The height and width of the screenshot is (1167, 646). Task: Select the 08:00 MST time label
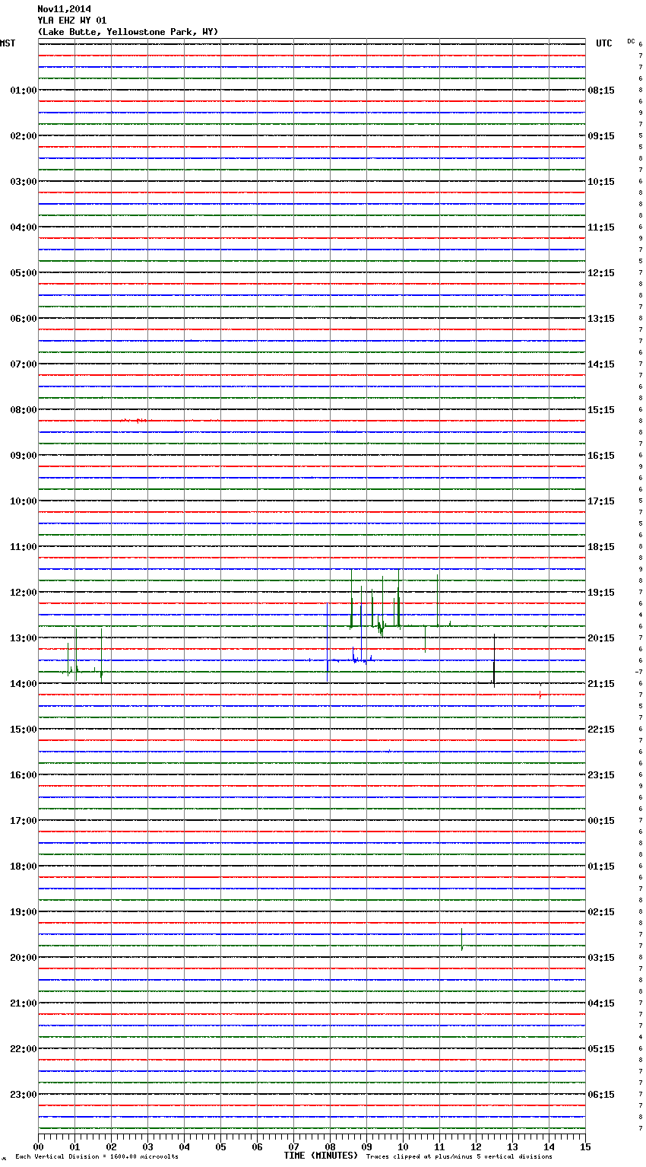point(23,410)
